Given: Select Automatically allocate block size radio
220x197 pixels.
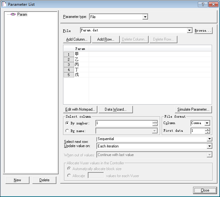Looking at the screenshot, I should (x=69, y=169).
